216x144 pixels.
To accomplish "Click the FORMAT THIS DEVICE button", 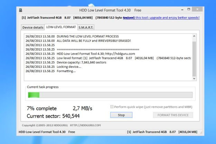I will 173,115.
